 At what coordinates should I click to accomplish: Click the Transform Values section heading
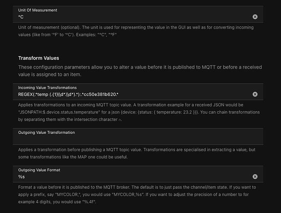(x=38, y=58)
